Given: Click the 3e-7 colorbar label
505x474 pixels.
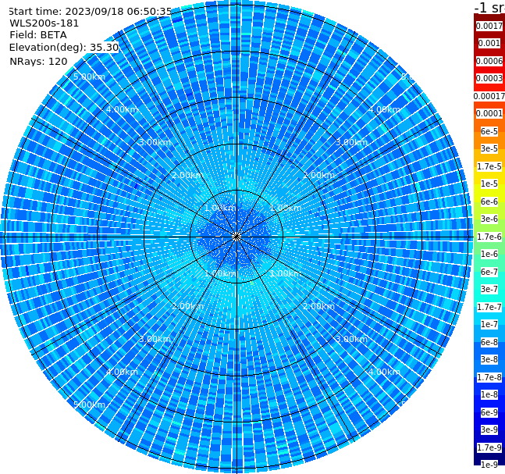Looking at the screenshot, I should 489,289.
